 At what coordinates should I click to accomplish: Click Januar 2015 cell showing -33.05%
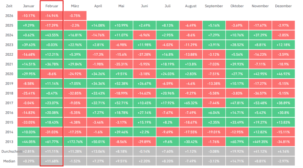(29, 122)
